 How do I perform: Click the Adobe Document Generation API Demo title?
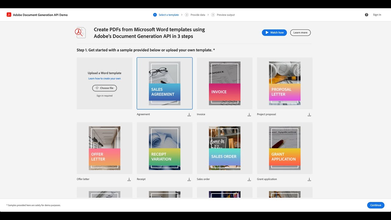coord(40,15)
